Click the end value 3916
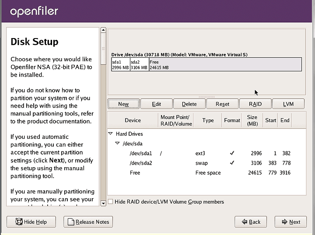This screenshot has height=235, width=315. coord(285,173)
